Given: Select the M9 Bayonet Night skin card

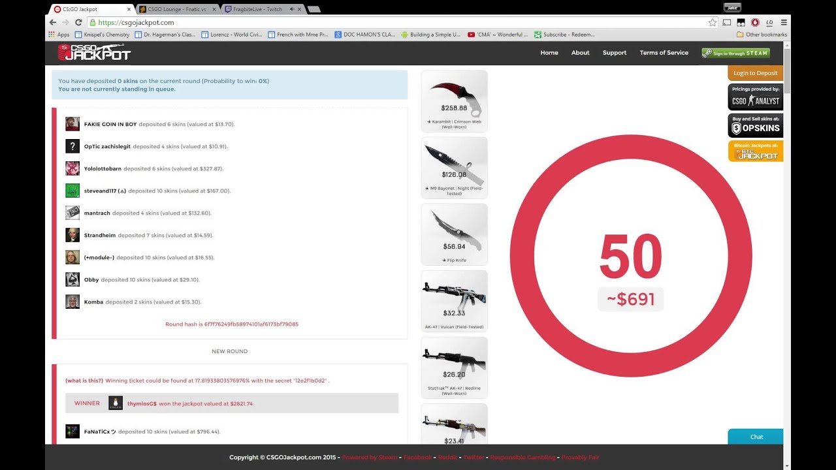Looking at the screenshot, I should 455,168.
